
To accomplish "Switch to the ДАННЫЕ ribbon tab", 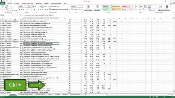I will (x=46, y=4).
